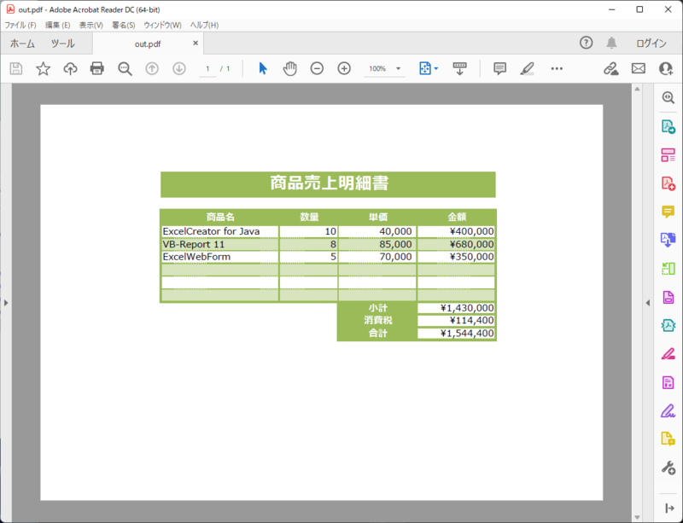This screenshot has height=523, width=683.
Task: Select the Hand tool
Action: [x=289, y=68]
